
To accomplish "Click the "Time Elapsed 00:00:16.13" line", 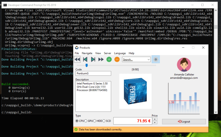I will [x=23, y=98].
